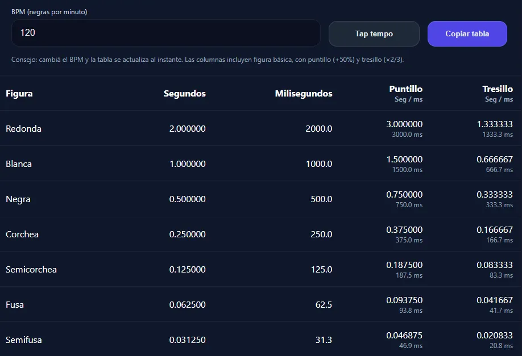This screenshot has height=356, width=522.
Task: Click the 666.7 ms tresillo subvalue
Action: [499, 170]
